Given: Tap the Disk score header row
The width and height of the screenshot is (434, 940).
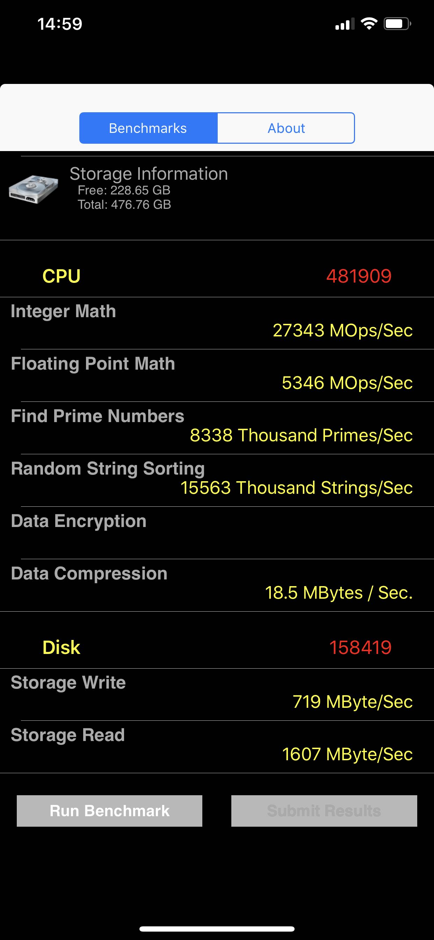Looking at the screenshot, I should [x=217, y=647].
